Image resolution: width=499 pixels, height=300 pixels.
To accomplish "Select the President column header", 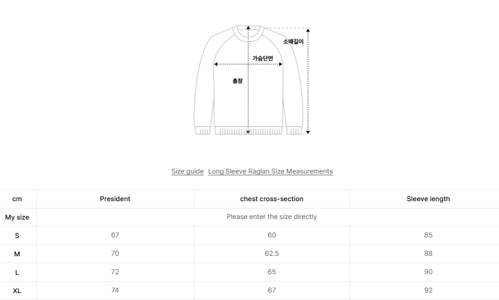I will coord(115,199).
